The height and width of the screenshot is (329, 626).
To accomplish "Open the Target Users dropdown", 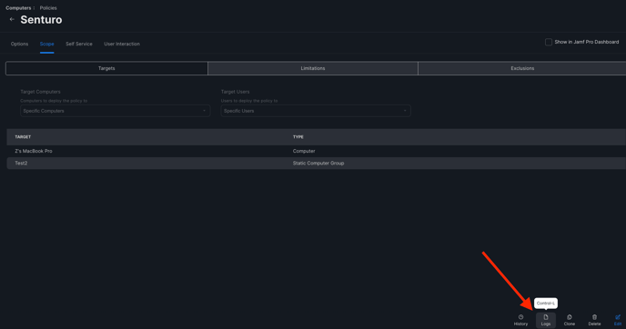I will 316,111.
